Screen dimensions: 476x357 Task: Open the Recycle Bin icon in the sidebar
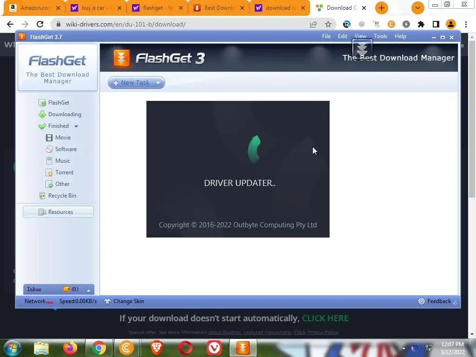pos(42,196)
